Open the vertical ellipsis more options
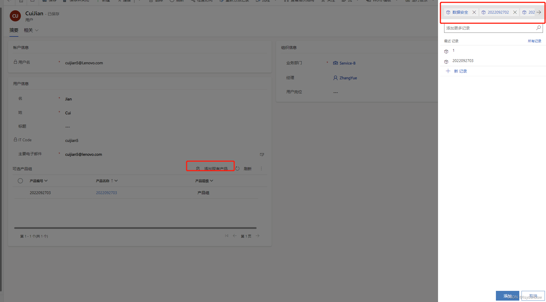The width and height of the screenshot is (546, 302). point(261,169)
